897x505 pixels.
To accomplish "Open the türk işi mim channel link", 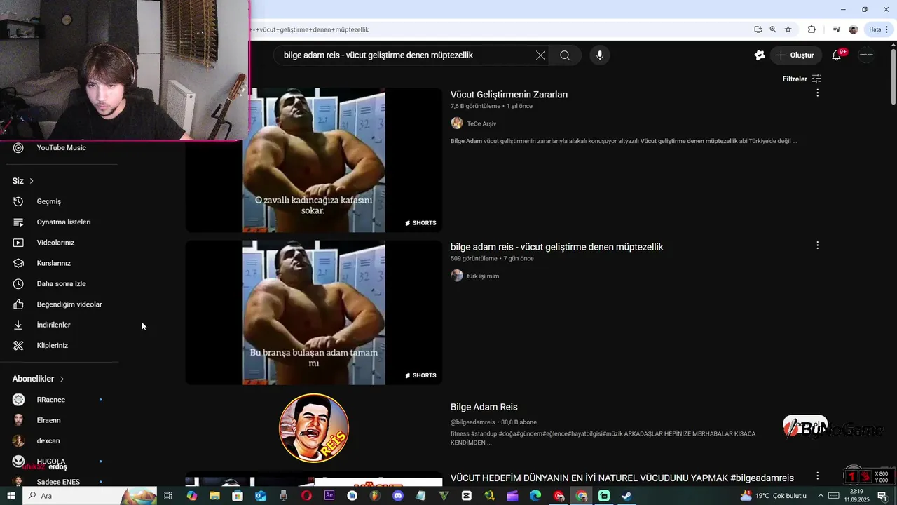I will pos(483,276).
